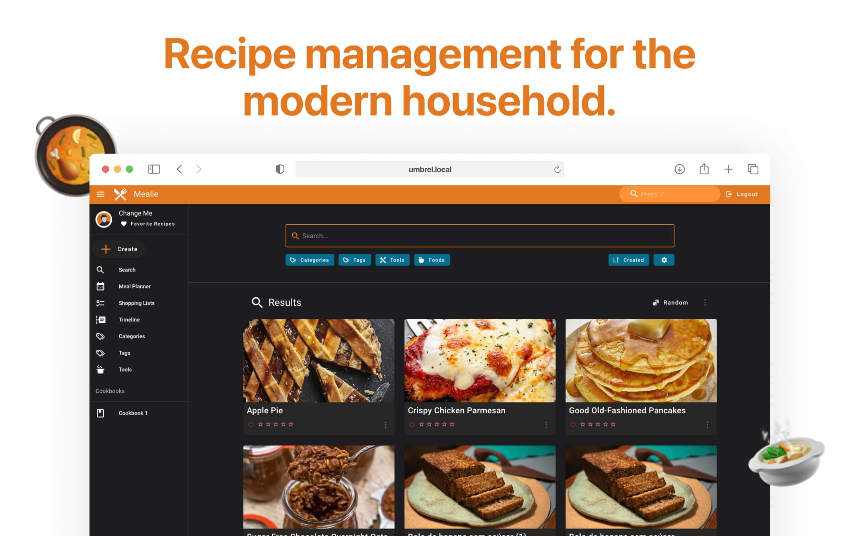Select the Cookbook 1 item

tap(133, 413)
